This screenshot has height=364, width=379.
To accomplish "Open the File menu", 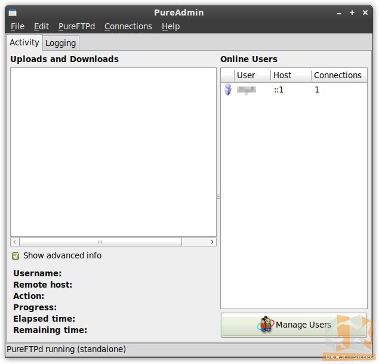I will (17, 26).
